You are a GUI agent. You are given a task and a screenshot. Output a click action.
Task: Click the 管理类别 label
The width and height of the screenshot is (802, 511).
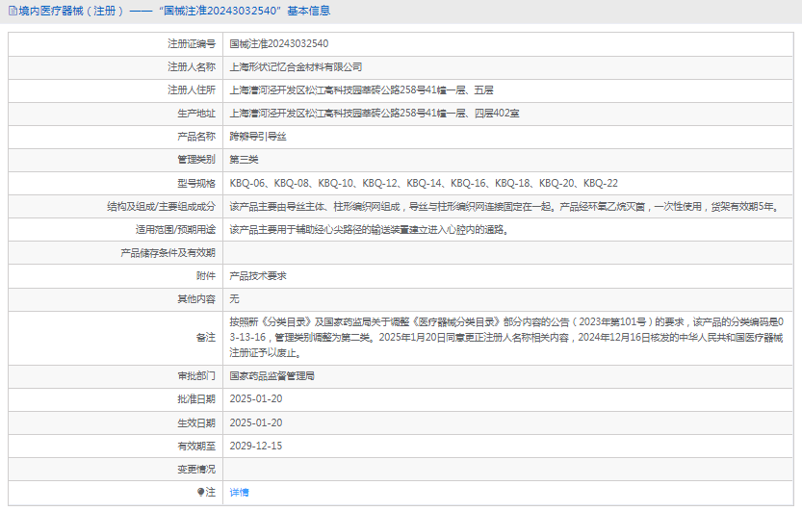click(196, 160)
